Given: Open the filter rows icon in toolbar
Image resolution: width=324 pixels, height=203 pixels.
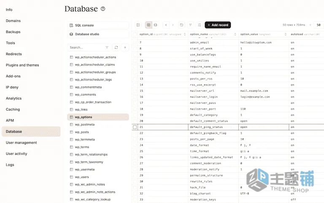Looking at the screenshot, I should 191,25.
